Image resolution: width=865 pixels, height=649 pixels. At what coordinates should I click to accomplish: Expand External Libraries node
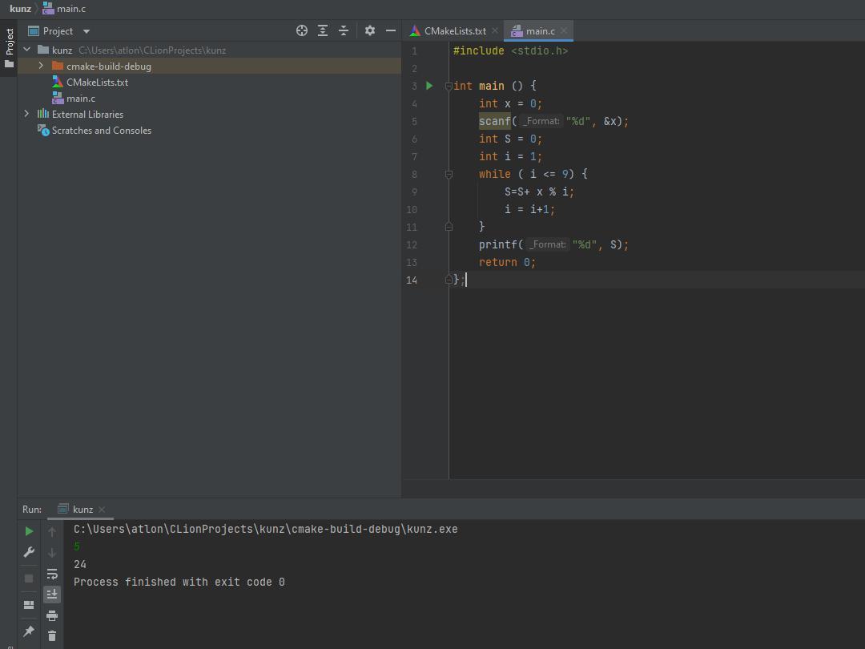coord(26,114)
